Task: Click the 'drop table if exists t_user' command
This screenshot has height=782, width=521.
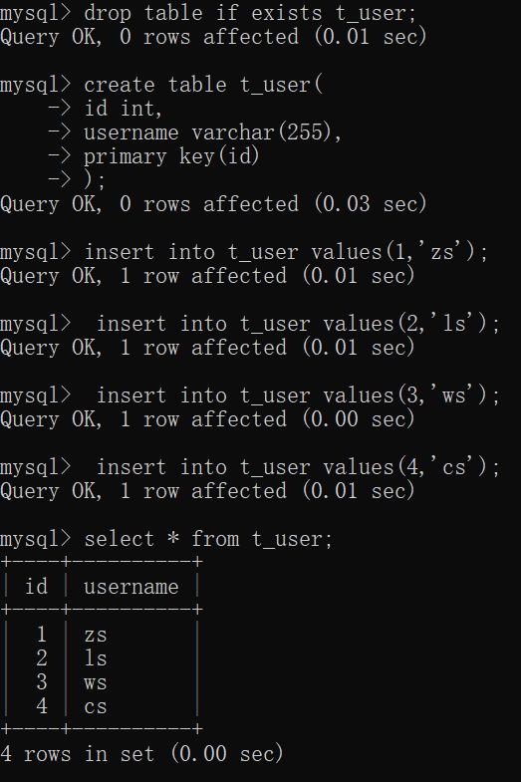Action: [250, 14]
